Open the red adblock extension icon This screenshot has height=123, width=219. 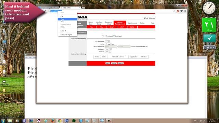[178, 11]
